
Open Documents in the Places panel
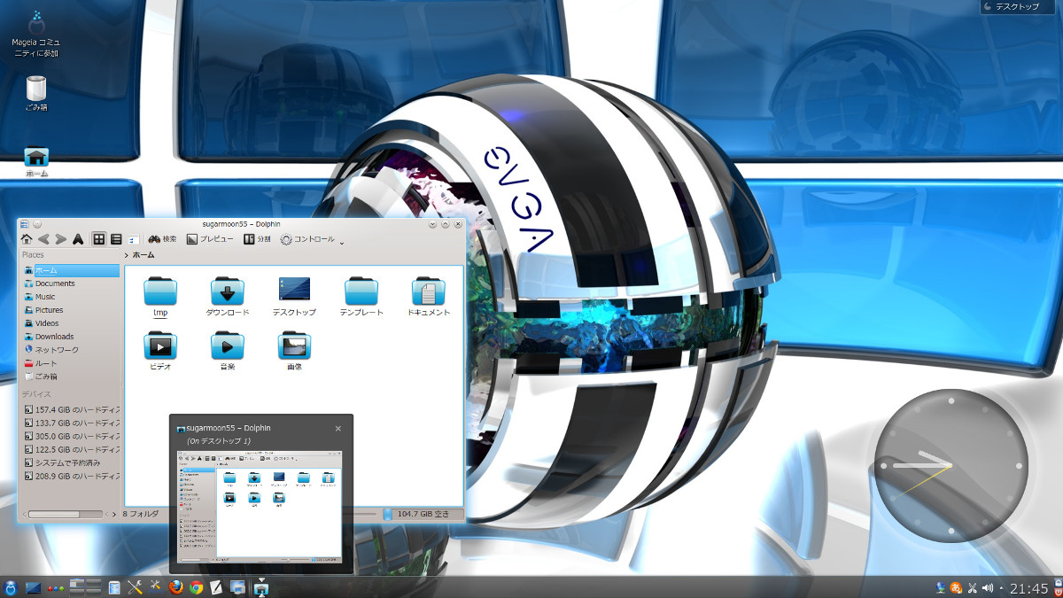point(71,283)
